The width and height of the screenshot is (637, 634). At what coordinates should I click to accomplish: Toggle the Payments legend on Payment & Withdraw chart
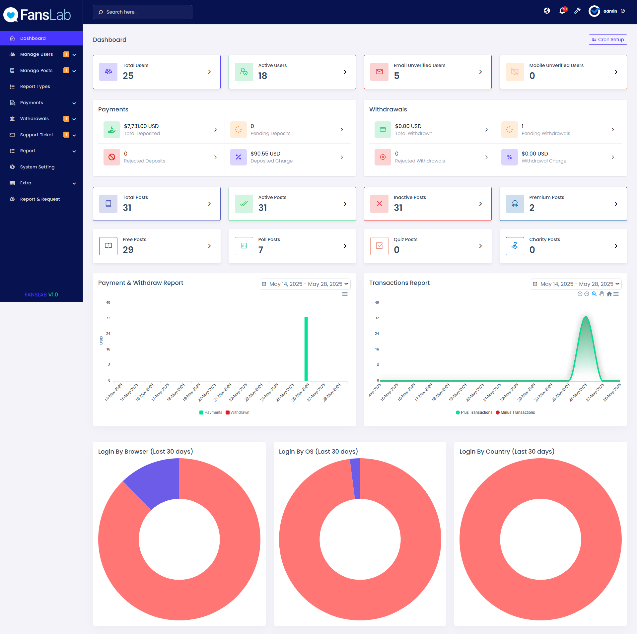(210, 412)
